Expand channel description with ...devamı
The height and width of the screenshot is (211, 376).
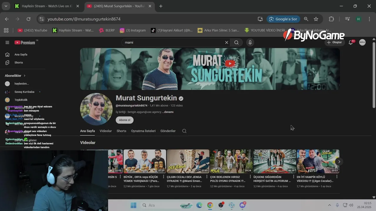pyautogui.click(x=168, y=112)
